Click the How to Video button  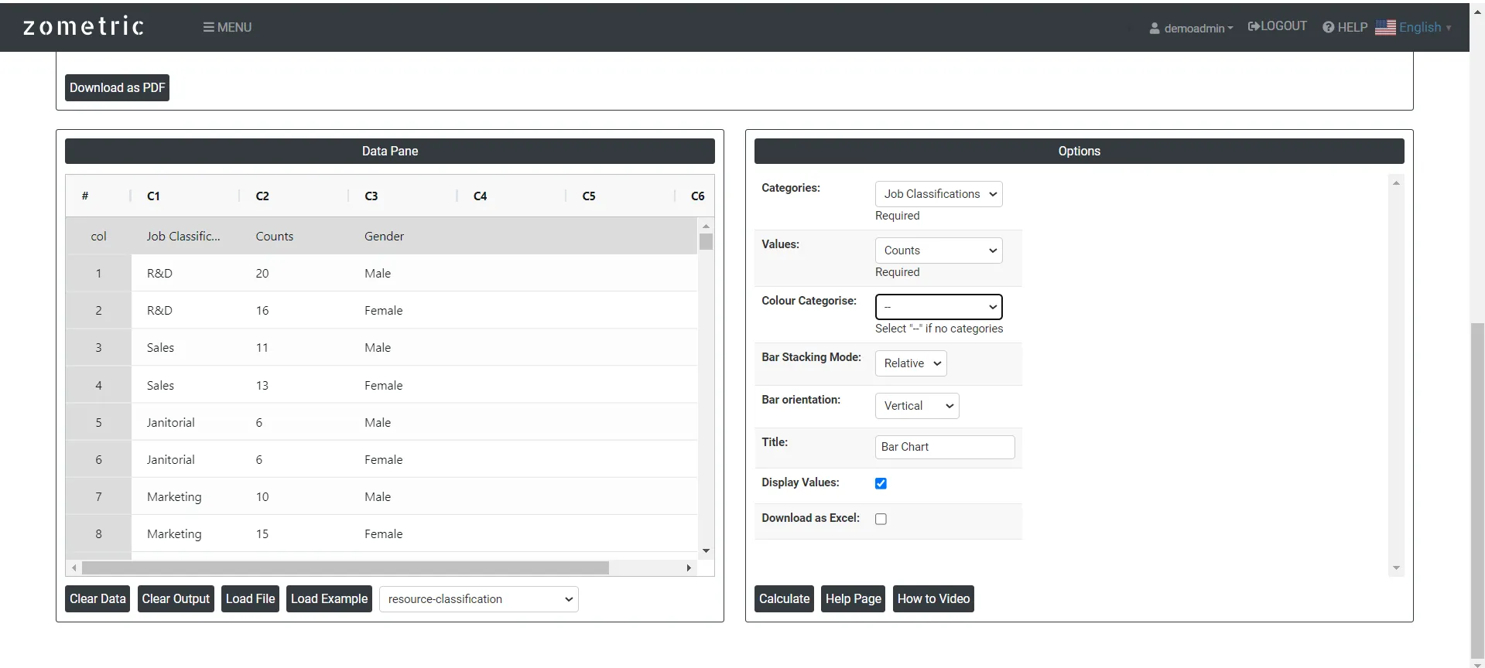(x=933, y=598)
